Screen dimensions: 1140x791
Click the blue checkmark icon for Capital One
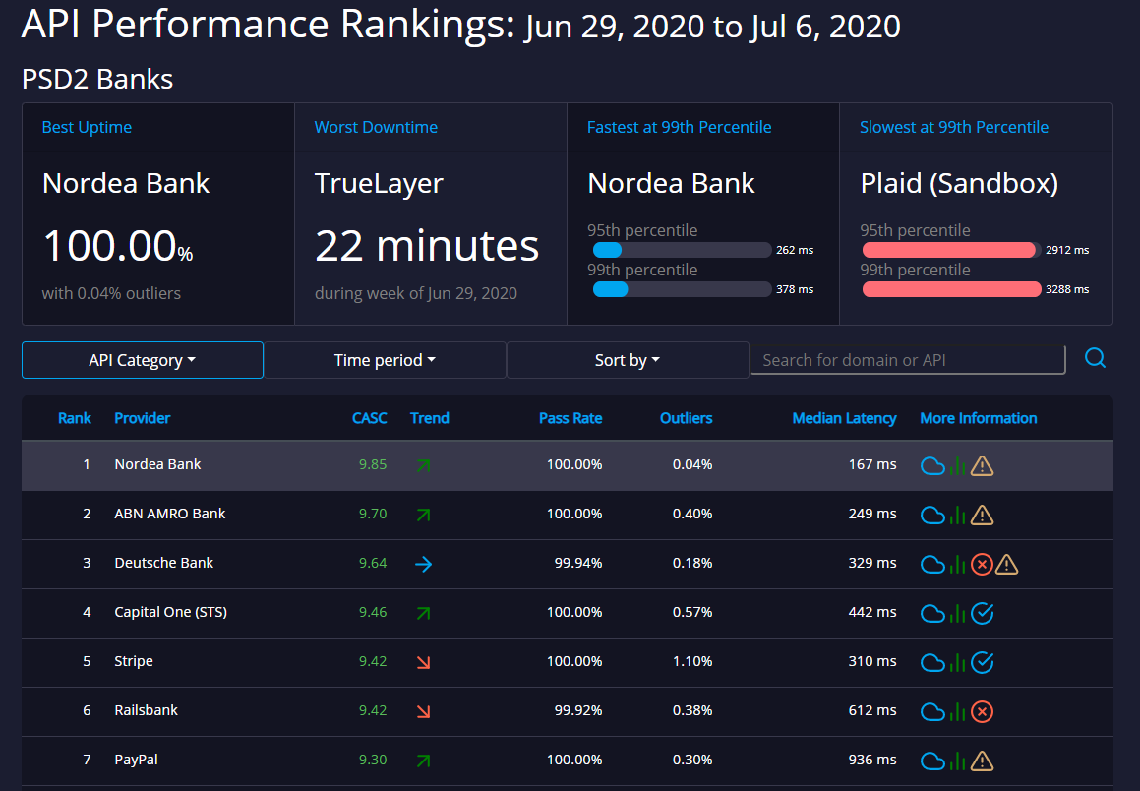(982, 613)
